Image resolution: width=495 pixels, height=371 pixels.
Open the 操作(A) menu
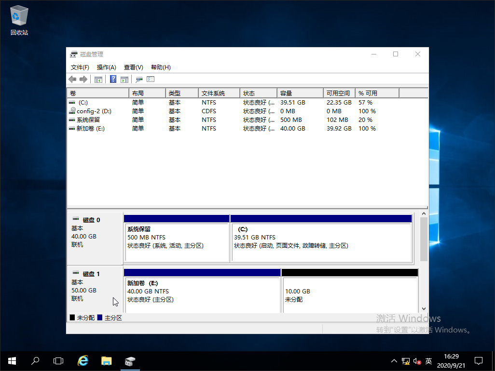(x=106, y=67)
